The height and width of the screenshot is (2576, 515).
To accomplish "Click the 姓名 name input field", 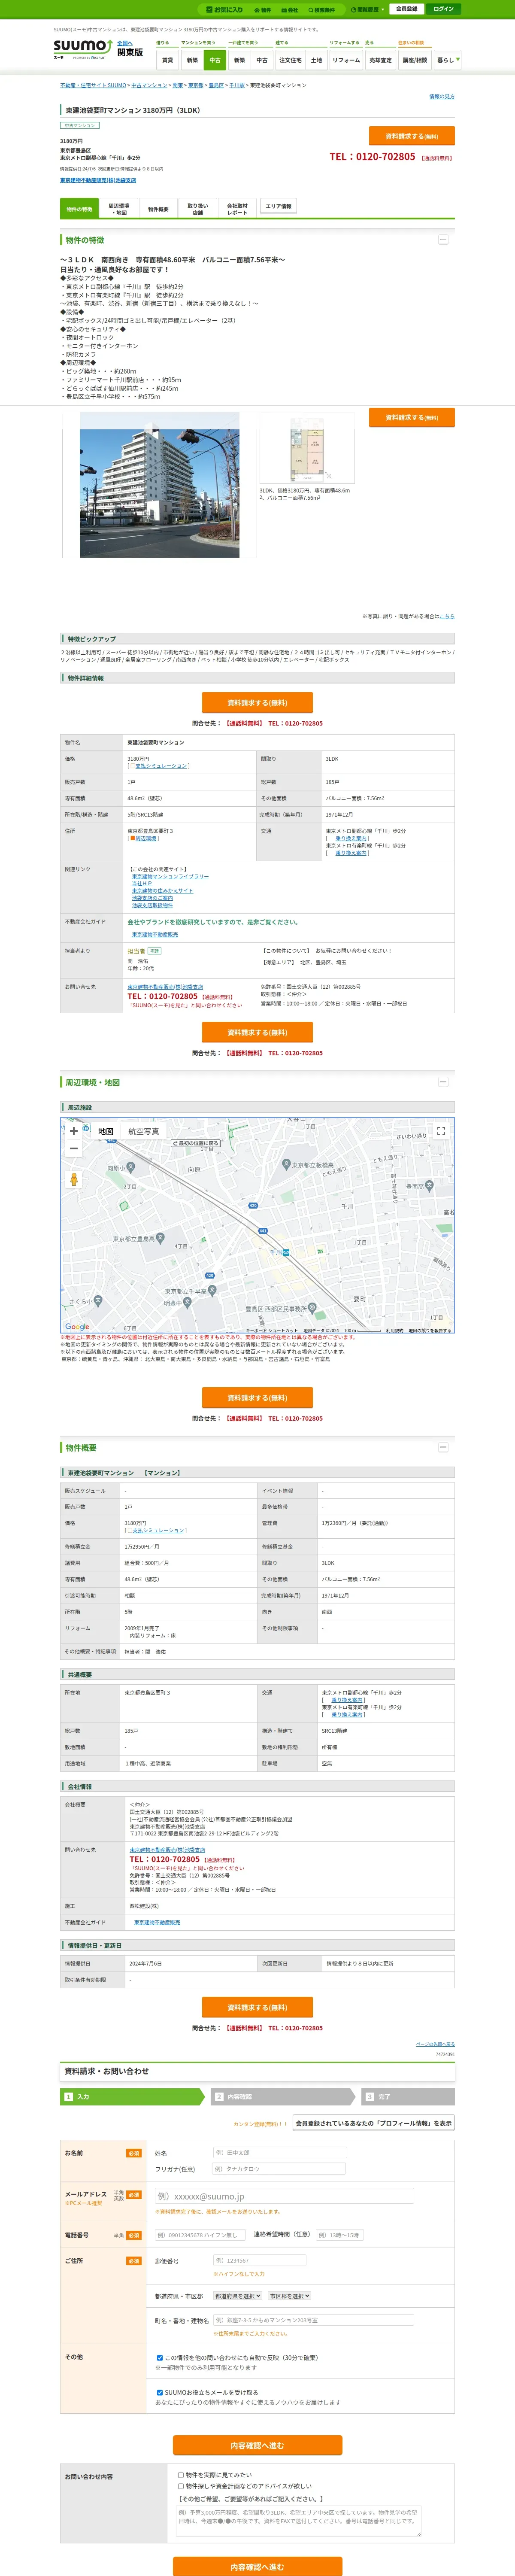I will [x=279, y=2152].
